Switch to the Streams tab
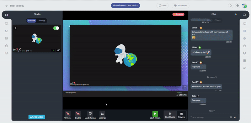Viewport: 251px width, 123px height. (31, 21)
